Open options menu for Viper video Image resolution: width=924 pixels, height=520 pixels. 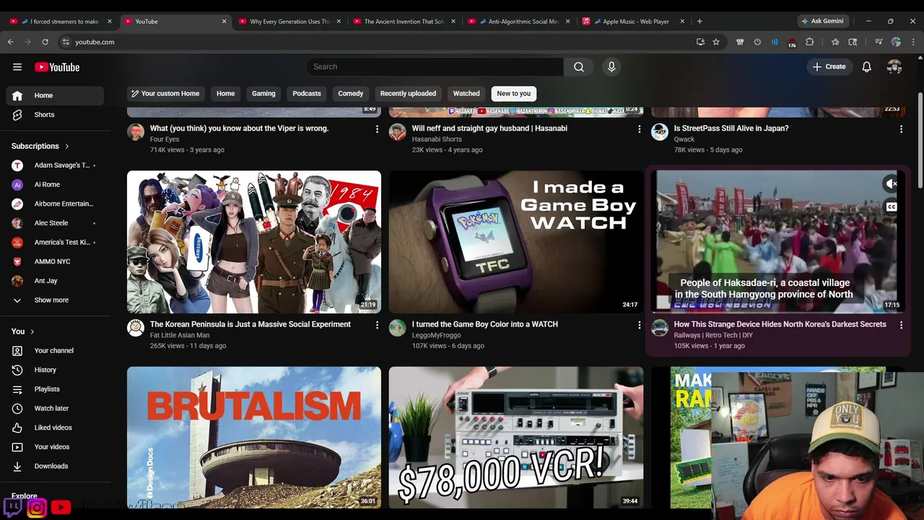coord(377,129)
